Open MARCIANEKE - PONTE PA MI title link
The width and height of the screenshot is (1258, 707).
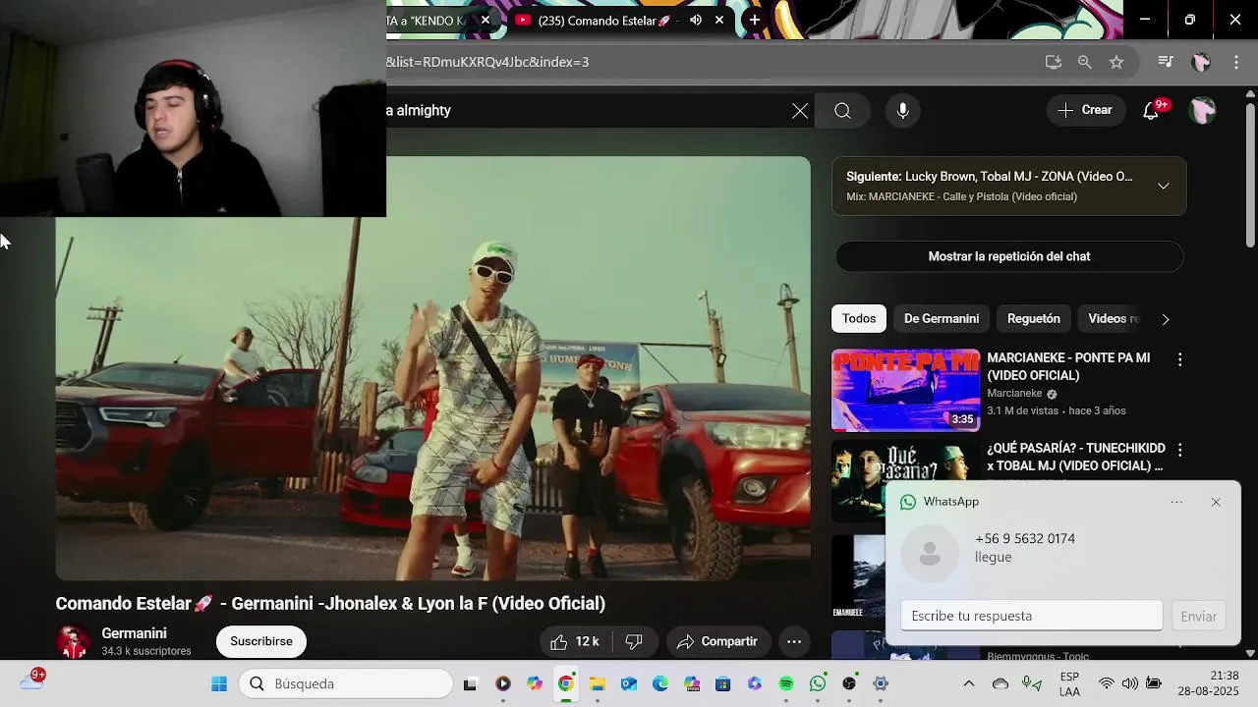click(1068, 366)
